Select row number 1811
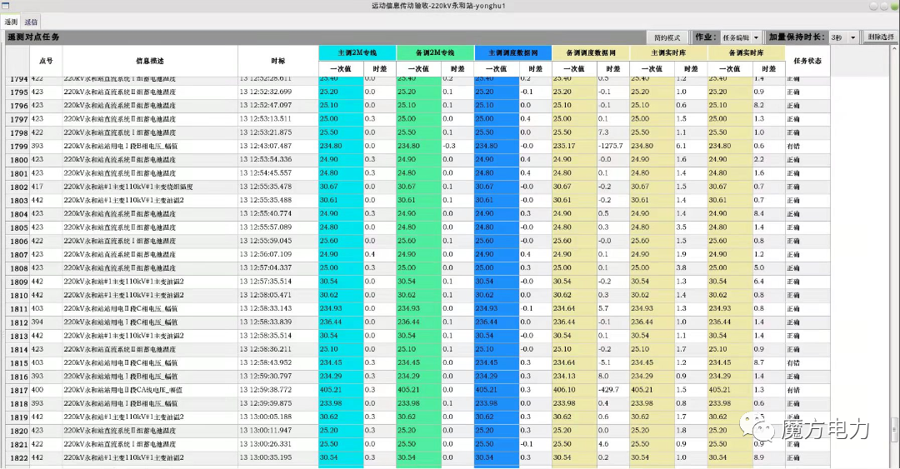The width and height of the screenshot is (900, 469). [x=17, y=309]
